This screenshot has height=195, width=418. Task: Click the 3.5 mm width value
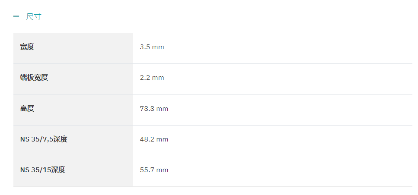coord(152,47)
